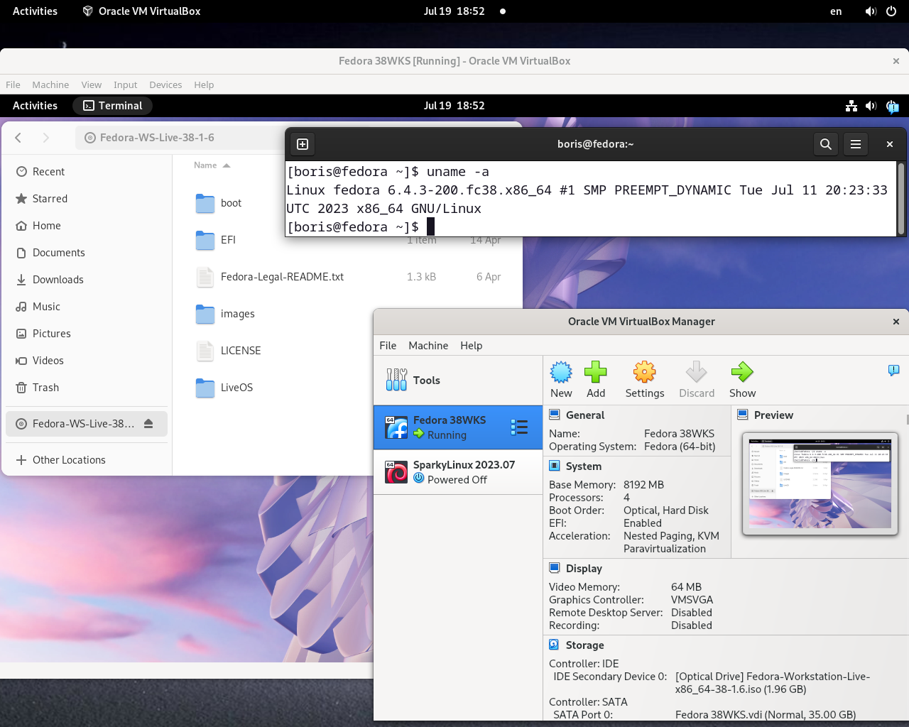Click the System section header
The image size is (909, 727).
click(x=584, y=466)
